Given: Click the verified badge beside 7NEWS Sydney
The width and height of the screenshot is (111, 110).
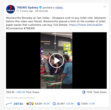Looking at the screenshot, I should coord(40,7).
